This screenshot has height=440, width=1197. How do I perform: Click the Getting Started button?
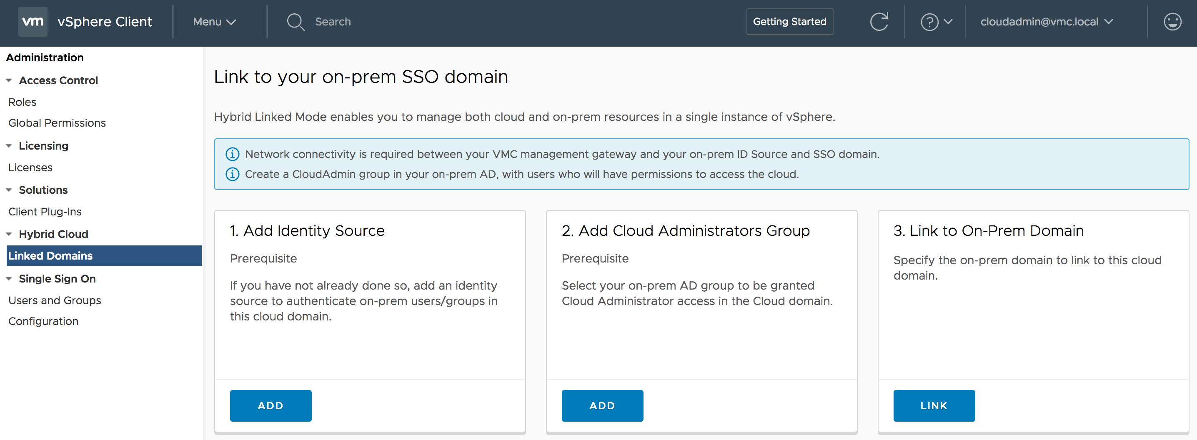[789, 22]
